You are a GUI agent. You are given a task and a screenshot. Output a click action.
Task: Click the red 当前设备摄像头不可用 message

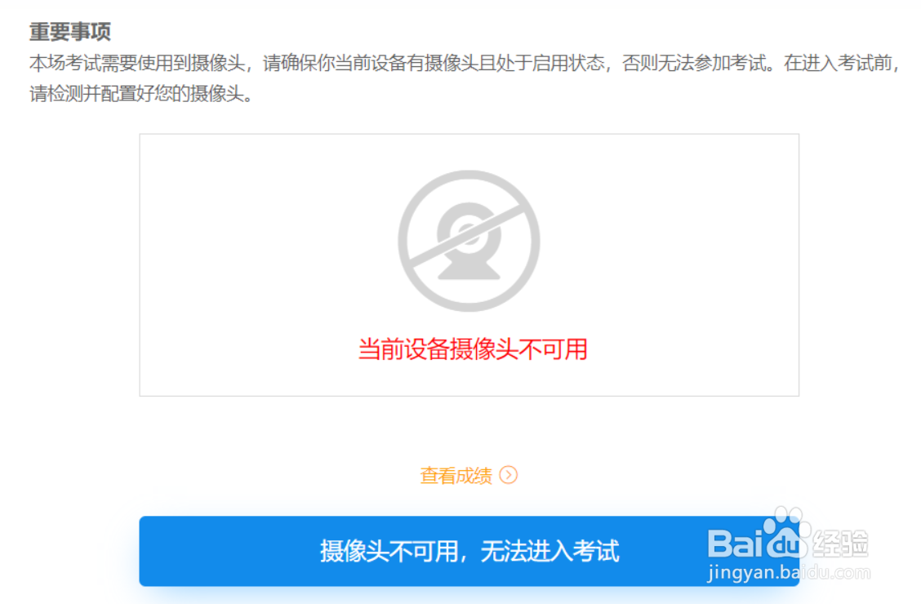coord(473,349)
